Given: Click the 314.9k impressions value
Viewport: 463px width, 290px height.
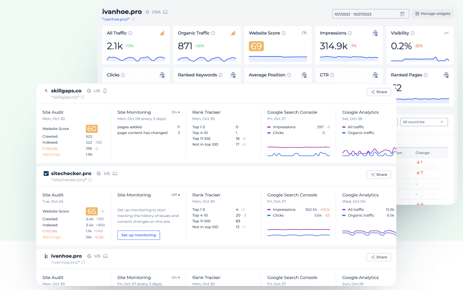Looking at the screenshot, I should coord(334,46).
